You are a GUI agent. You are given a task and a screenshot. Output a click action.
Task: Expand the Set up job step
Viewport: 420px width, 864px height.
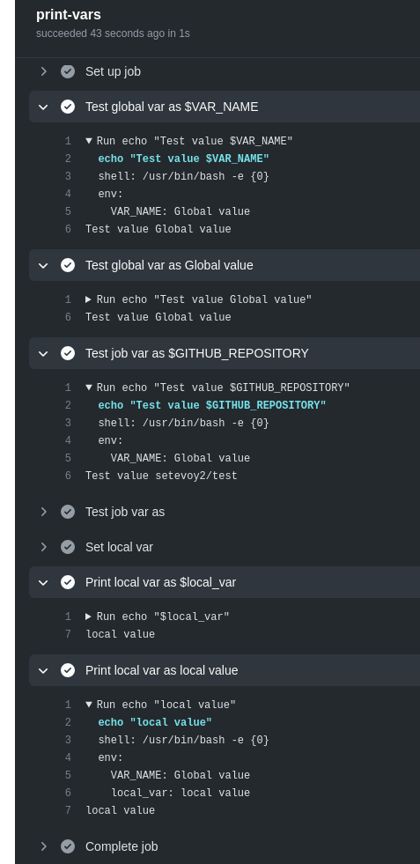coord(43,71)
